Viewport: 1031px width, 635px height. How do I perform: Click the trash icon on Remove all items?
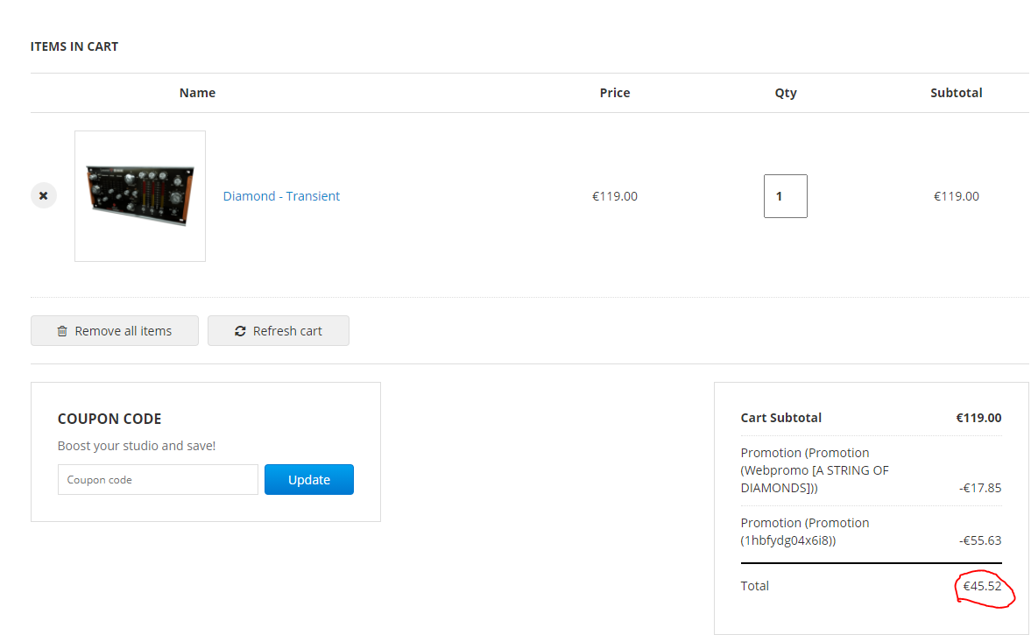click(x=62, y=331)
